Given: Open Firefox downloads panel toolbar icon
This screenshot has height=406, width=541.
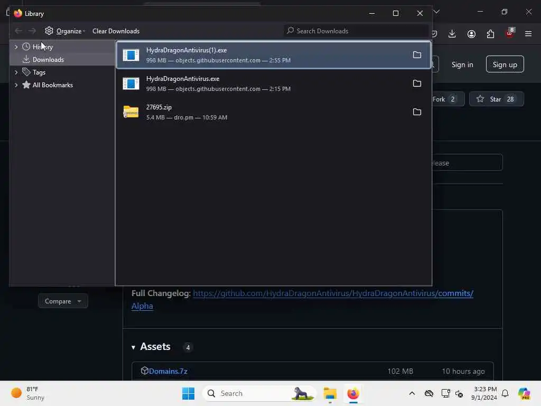Looking at the screenshot, I should pyautogui.click(x=452, y=33).
